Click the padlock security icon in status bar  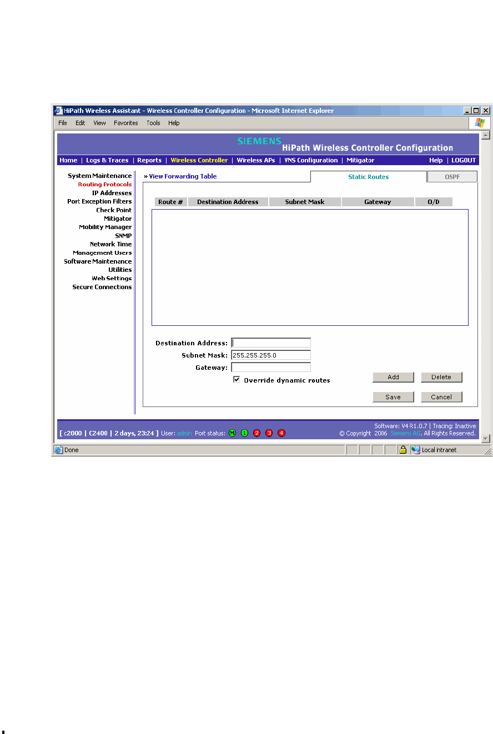coord(403,450)
